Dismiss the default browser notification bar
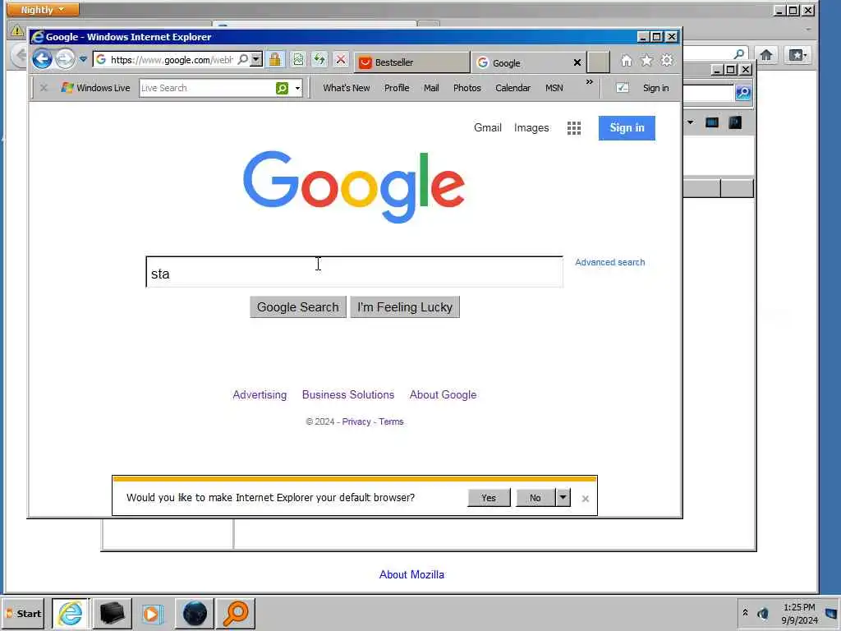This screenshot has width=841, height=631. pos(585,499)
